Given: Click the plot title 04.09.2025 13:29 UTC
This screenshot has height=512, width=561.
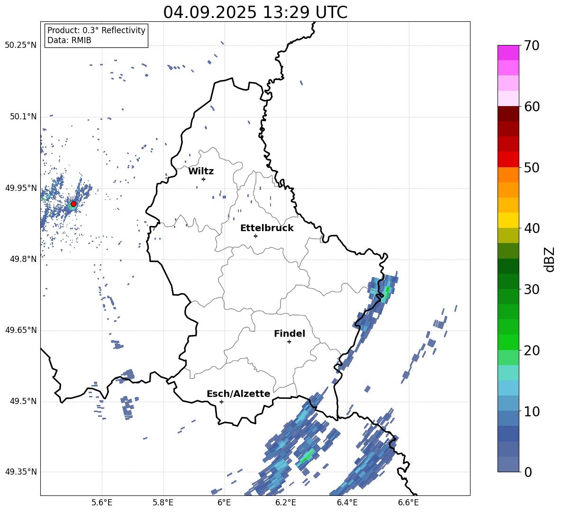Looking at the screenshot, I should [255, 12].
